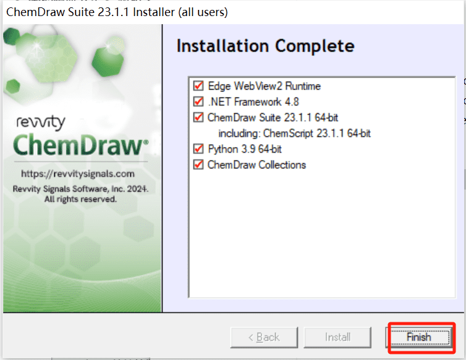466x360 pixels.
Task: Select the ChemDraw Collections label
Action: click(x=256, y=165)
